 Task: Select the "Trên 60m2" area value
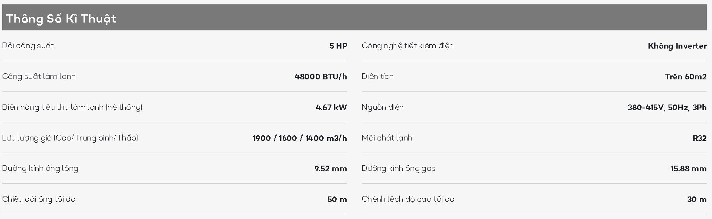pyautogui.click(x=685, y=77)
